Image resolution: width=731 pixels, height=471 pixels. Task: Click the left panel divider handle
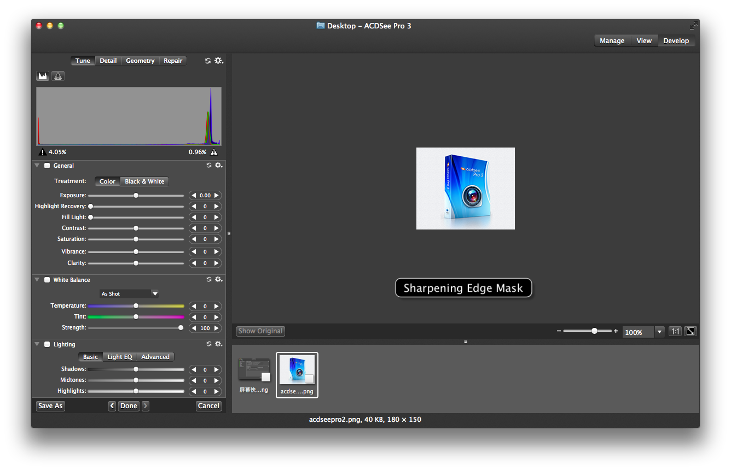tap(229, 233)
